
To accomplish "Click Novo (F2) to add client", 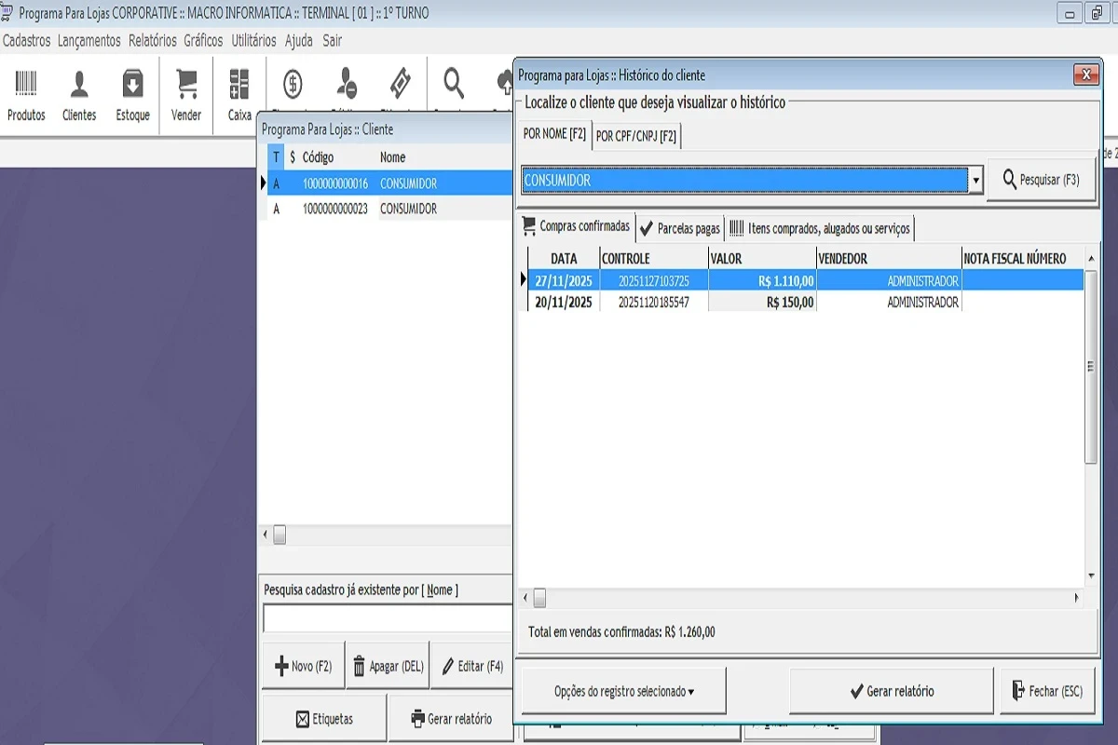I will click(x=303, y=666).
